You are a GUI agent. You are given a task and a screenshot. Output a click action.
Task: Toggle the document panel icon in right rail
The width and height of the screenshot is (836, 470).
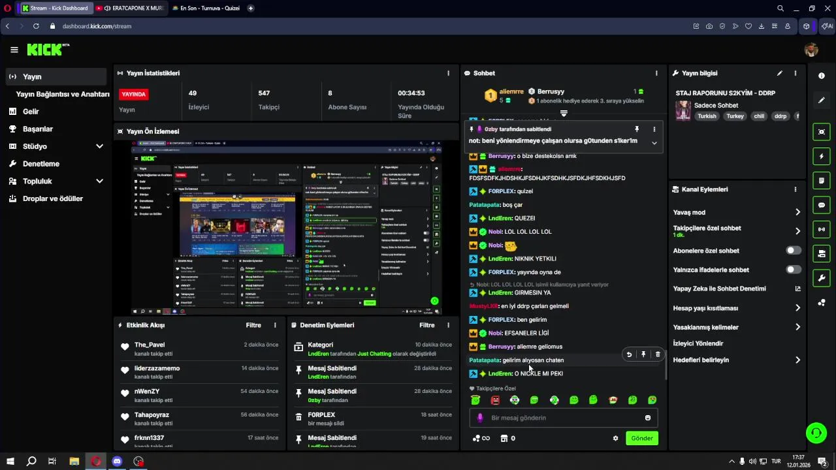coord(822,180)
